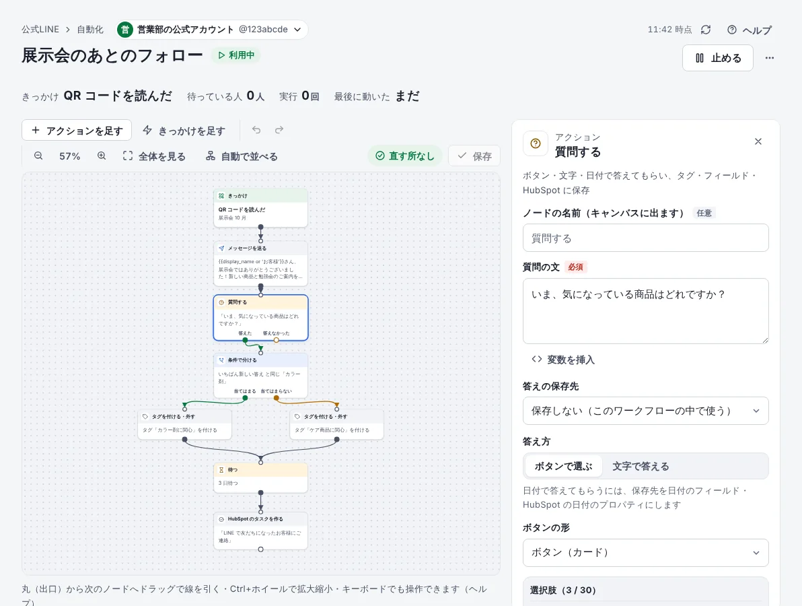The width and height of the screenshot is (802, 606).
Task: Click the redo arrow icon
Action: click(x=279, y=130)
